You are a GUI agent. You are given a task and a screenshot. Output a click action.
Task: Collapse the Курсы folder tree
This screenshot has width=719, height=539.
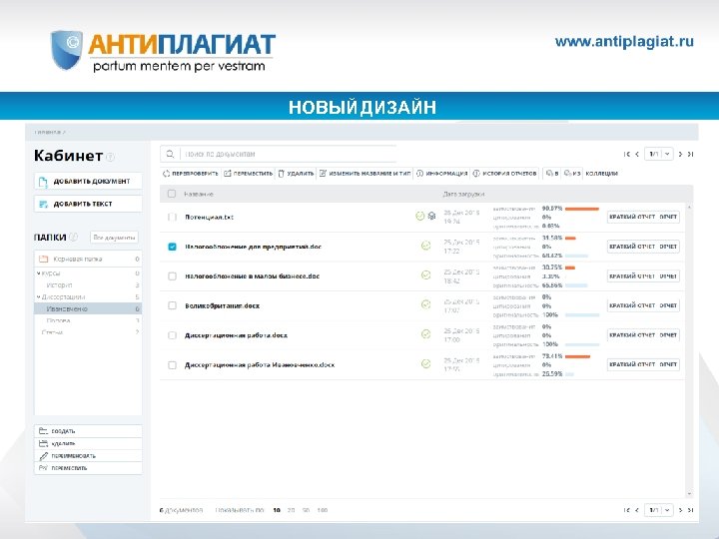pos(39,273)
